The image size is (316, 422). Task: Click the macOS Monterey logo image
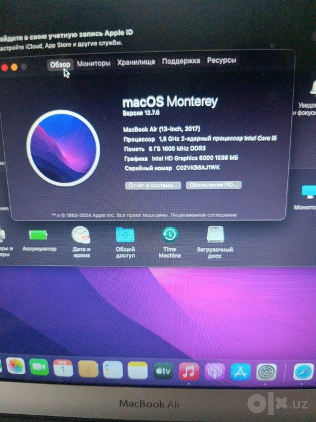tap(63, 148)
